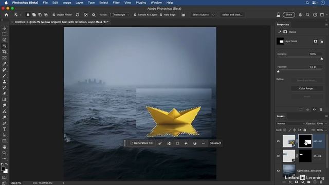Screen dimensions: 329x185
Task: Open the blend mode Normal dropdown
Action: (x=290, y=123)
